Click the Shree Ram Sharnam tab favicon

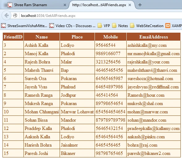point(10,5)
